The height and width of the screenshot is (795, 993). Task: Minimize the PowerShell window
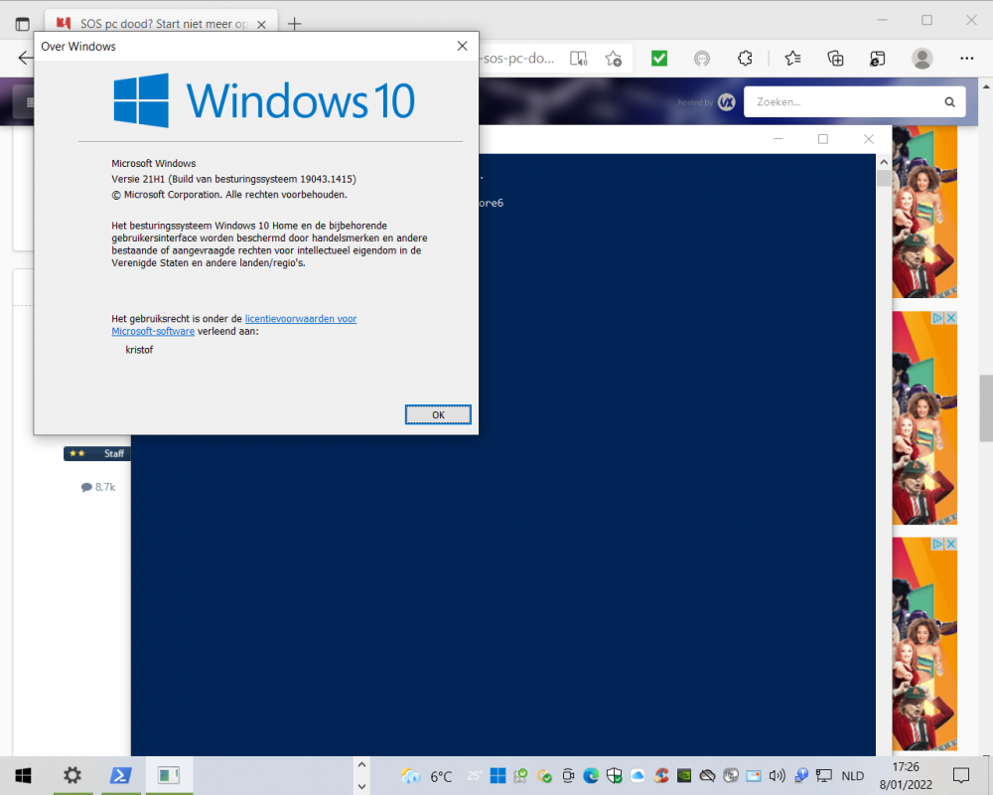pyautogui.click(x=779, y=139)
